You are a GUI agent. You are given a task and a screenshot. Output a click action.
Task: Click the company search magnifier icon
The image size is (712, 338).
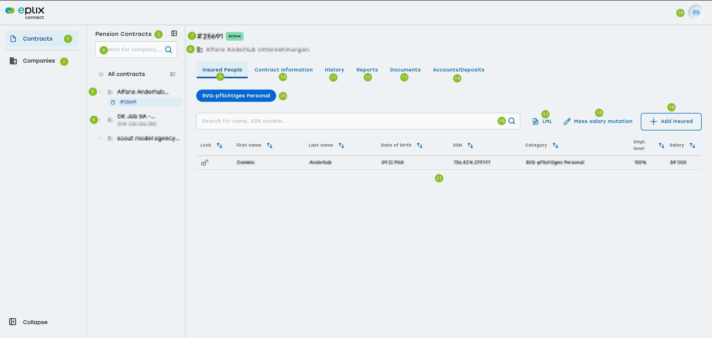coord(169,50)
